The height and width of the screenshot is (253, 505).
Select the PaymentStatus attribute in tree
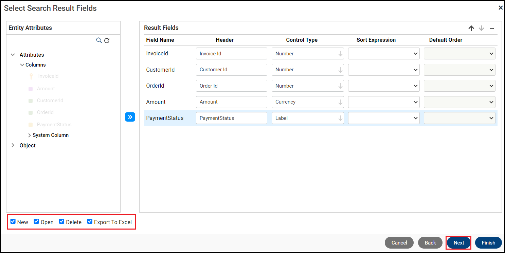[x=54, y=125]
